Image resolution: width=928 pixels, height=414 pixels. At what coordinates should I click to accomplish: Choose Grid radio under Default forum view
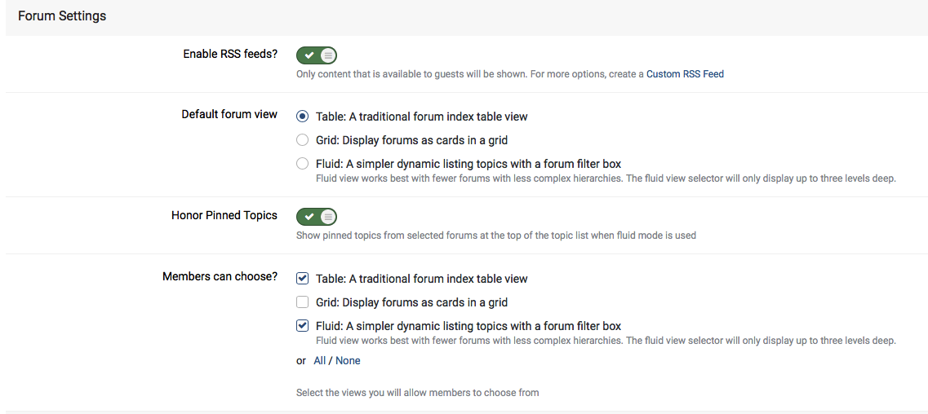303,140
